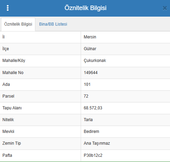Click the Tapu Alanı row label
Viewport: 170px width, 162px height.
point(12,108)
